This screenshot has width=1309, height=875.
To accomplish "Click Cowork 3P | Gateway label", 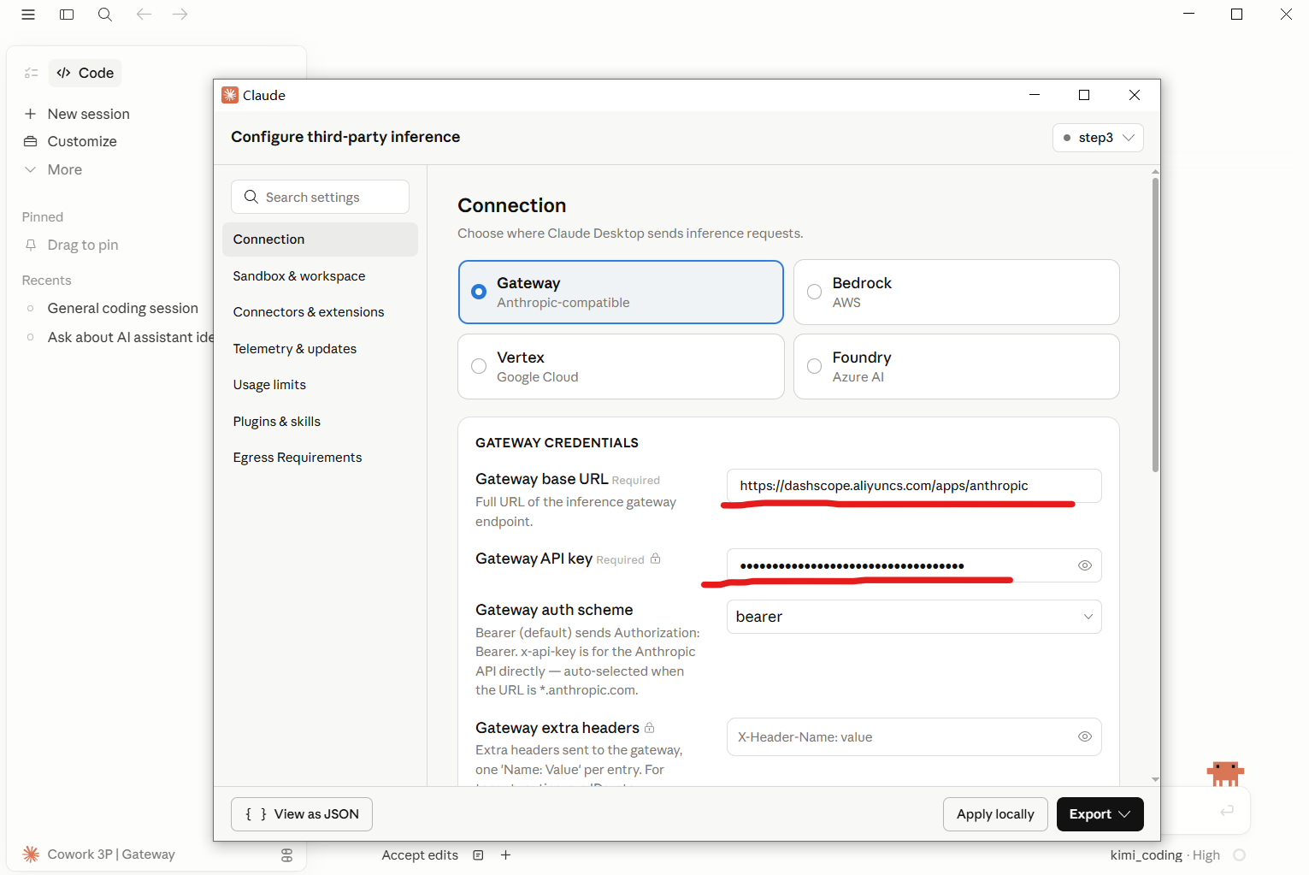I will pos(111,854).
